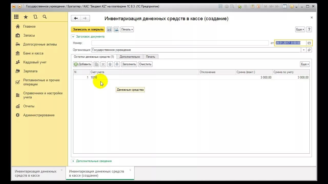The height and width of the screenshot is (184, 328).
Task: Open the calendar icon in title bar
Action: coord(259,6)
